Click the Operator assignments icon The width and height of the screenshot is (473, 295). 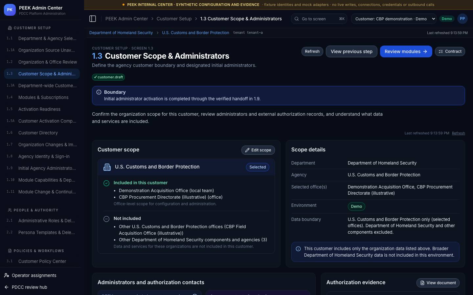(7, 275)
